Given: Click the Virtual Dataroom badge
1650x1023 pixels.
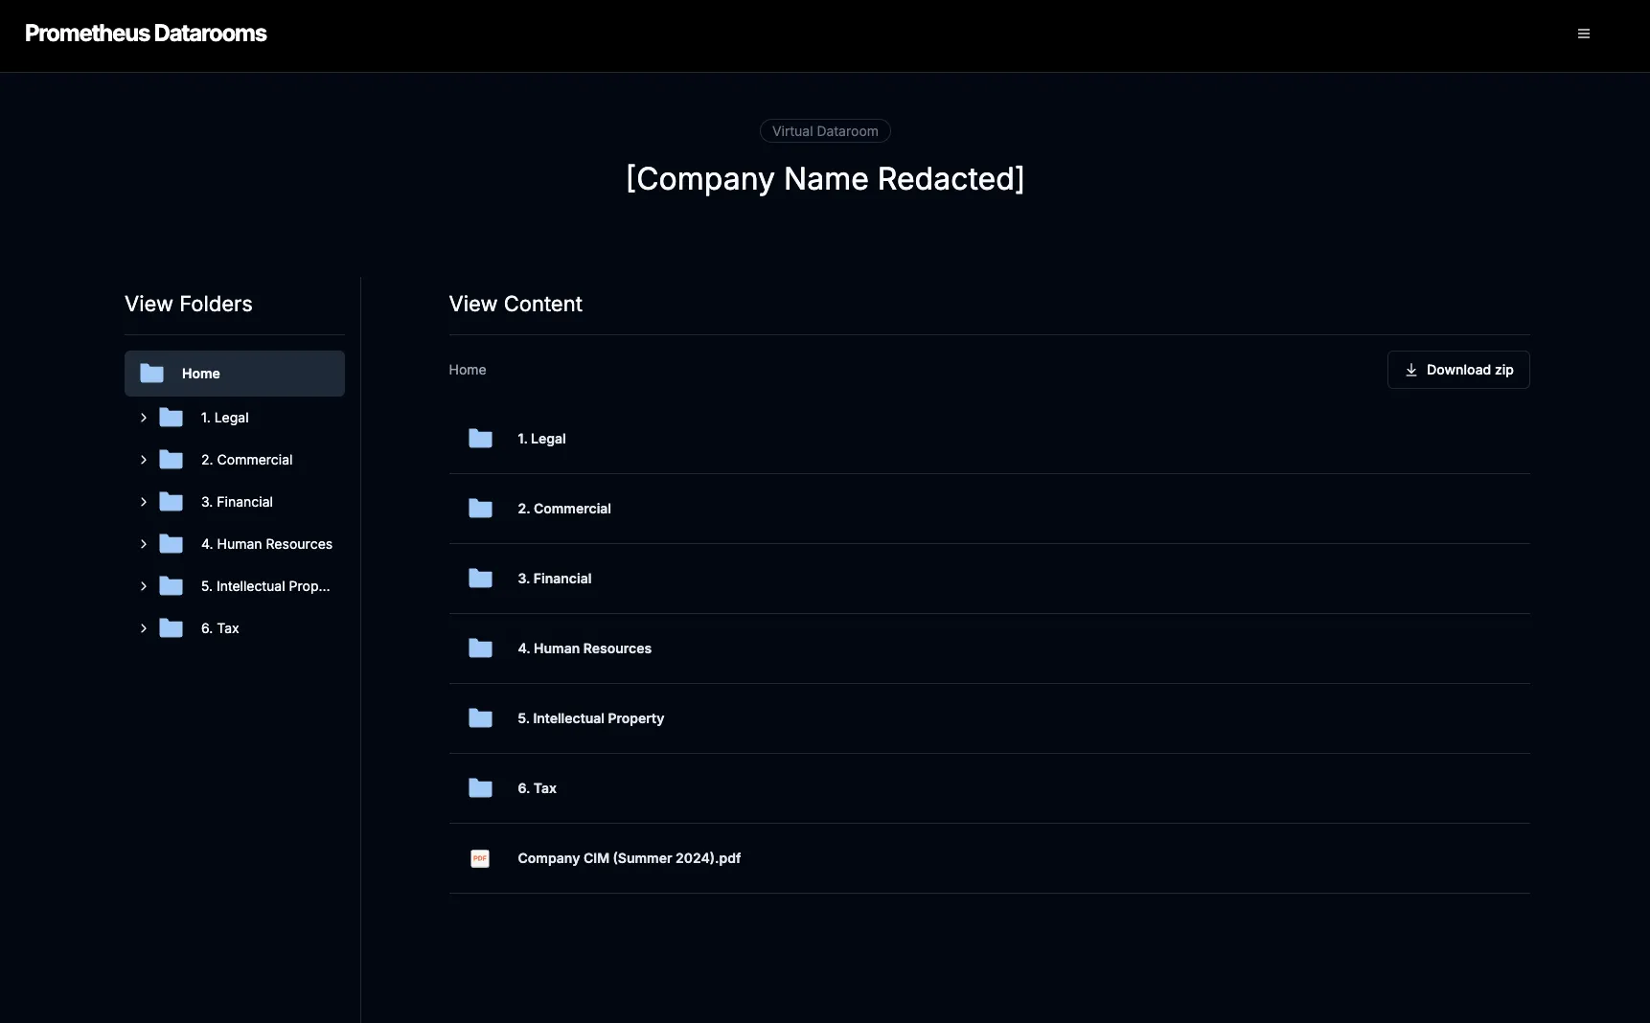Looking at the screenshot, I should coord(825,131).
